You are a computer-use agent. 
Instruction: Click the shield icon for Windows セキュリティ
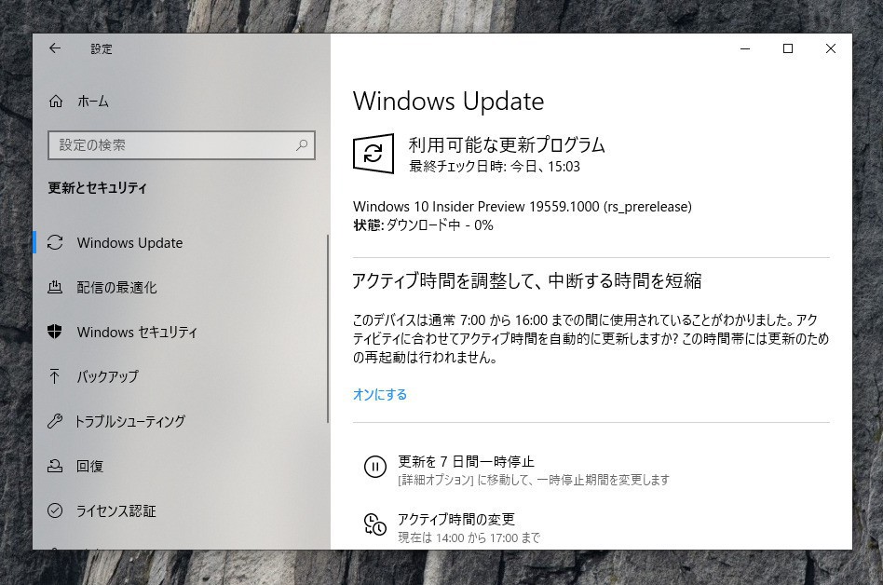point(55,332)
